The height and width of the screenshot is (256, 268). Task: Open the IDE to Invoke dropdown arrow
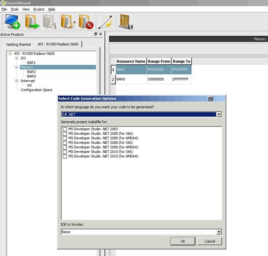pyautogui.click(x=219, y=232)
